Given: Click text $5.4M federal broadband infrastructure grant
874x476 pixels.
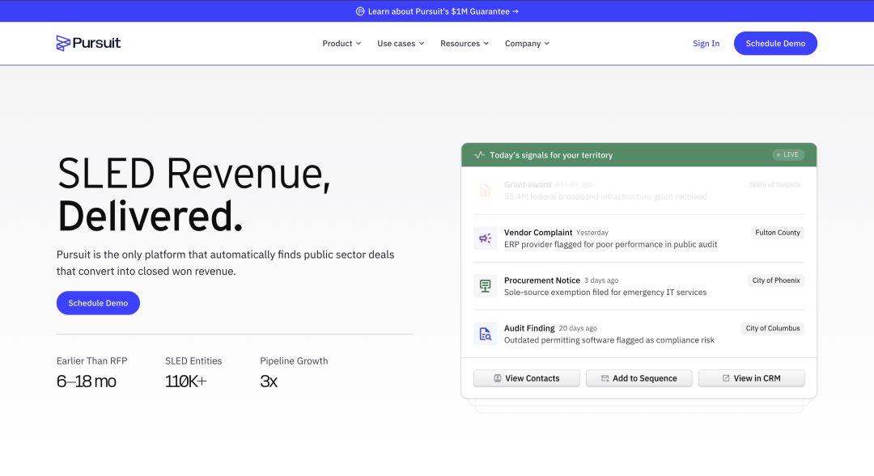Looking at the screenshot, I should [x=605, y=196].
